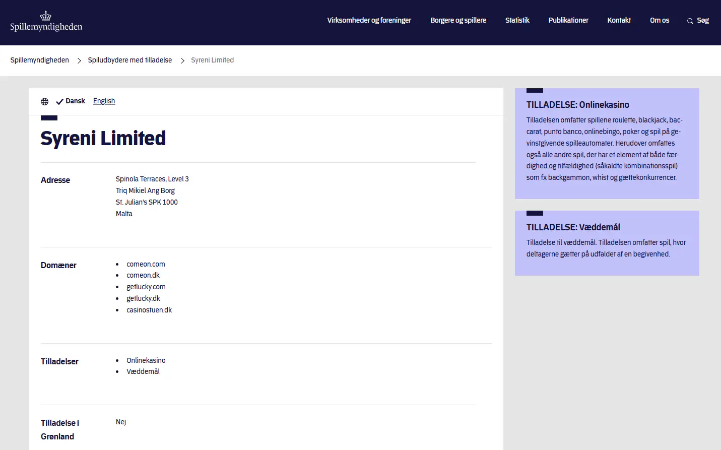Screen dimensions: 721x450
Task: Click the comeon.com domain entry
Action: [x=146, y=264]
